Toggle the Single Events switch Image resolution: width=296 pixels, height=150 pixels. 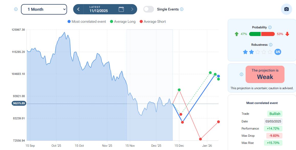(x=149, y=9)
